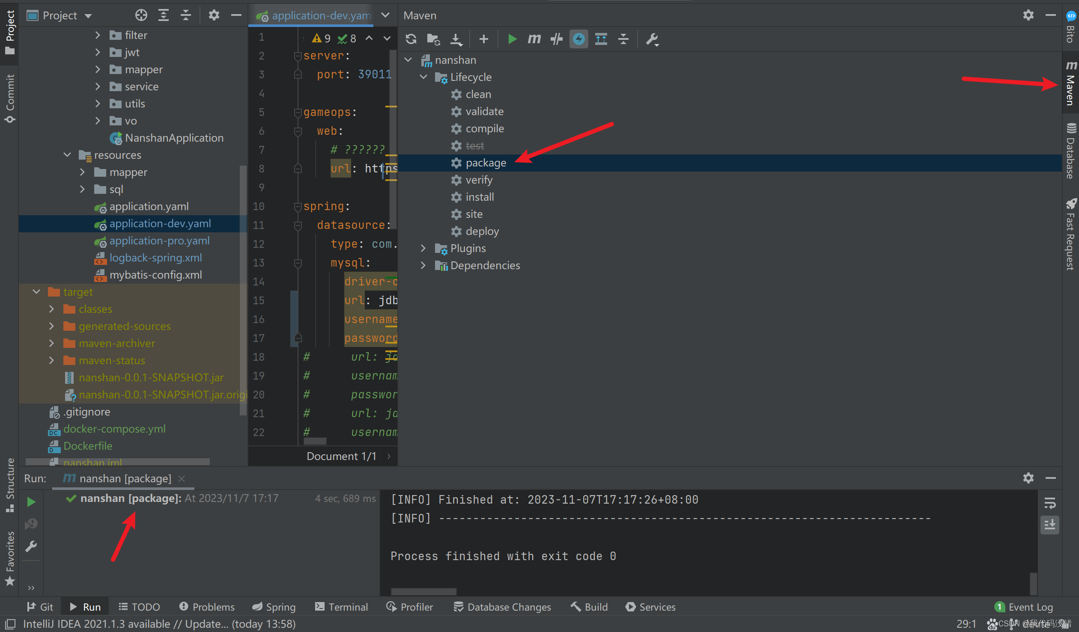The height and width of the screenshot is (632, 1079).
Task: Expand sql folder
Action: [x=82, y=189]
